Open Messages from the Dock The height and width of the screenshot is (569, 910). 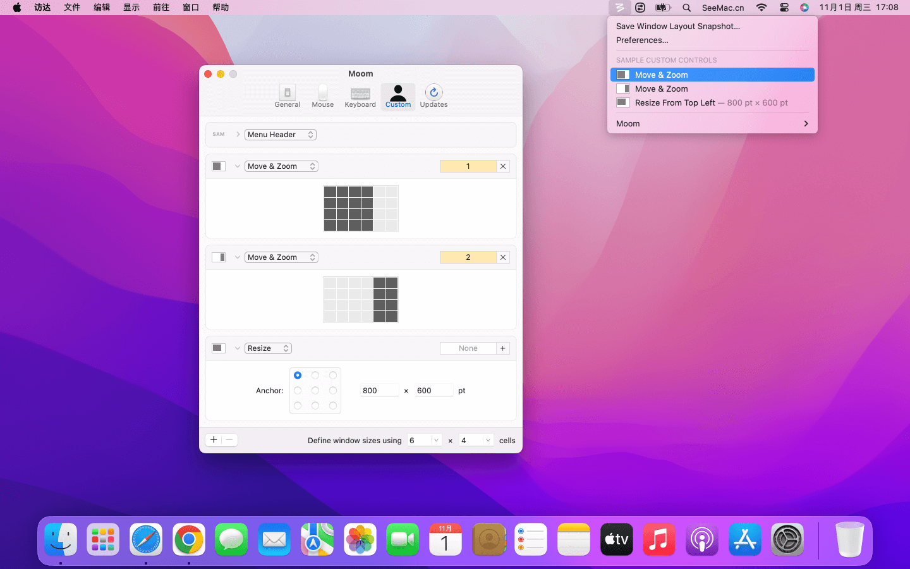pyautogui.click(x=231, y=539)
